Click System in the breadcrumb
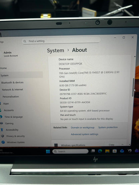Screen dimensions: 139x185 (55, 50)
